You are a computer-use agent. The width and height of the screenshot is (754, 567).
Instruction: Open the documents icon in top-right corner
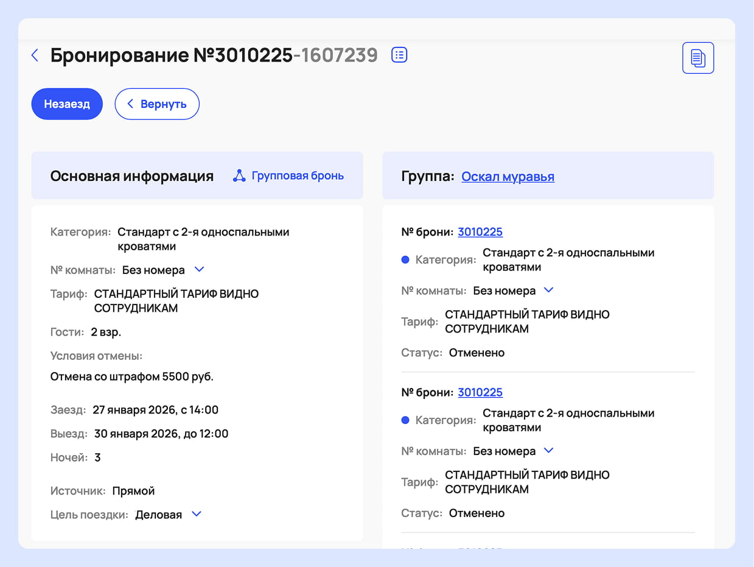tap(697, 58)
